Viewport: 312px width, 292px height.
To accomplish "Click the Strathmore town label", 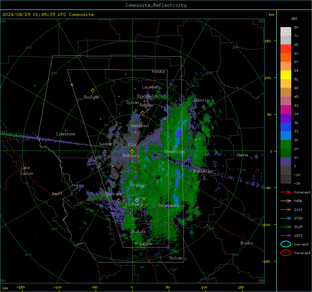I will (168, 206).
